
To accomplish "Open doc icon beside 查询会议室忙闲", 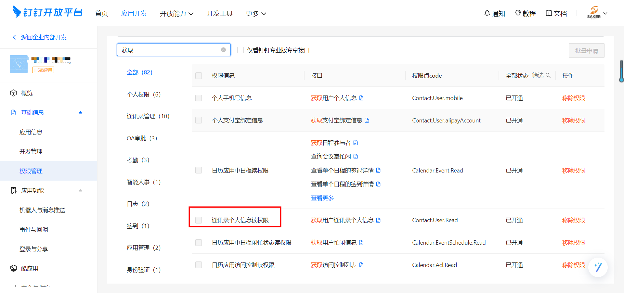I will [356, 157].
